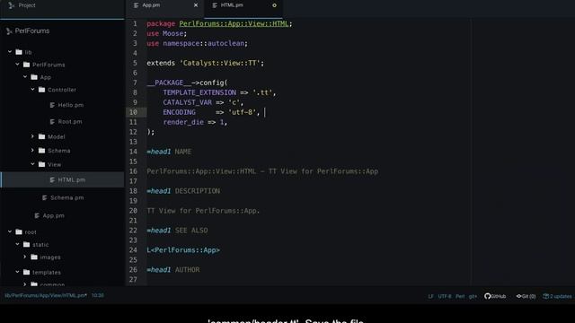Switch to the App.pm tab
Viewport: 575px width, 323px height.
pyautogui.click(x=164, y=5)
